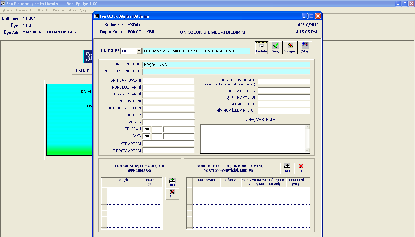Open the Mesaj menu
Image resolution: width=415 pixels, height=237 pixels.
coord(72,10)
